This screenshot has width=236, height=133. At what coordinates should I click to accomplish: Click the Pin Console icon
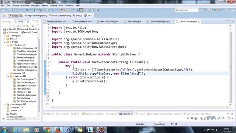[219, 118]
